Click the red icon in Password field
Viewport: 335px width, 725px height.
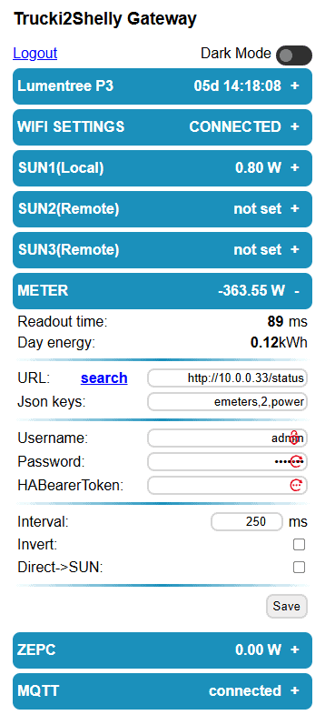coord(296,461)
